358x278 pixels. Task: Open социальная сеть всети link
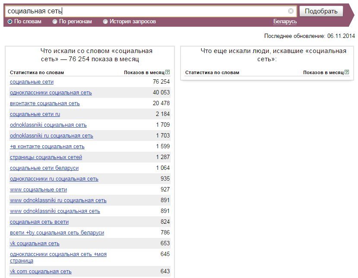pyautogui.click(x=39, y=222)
